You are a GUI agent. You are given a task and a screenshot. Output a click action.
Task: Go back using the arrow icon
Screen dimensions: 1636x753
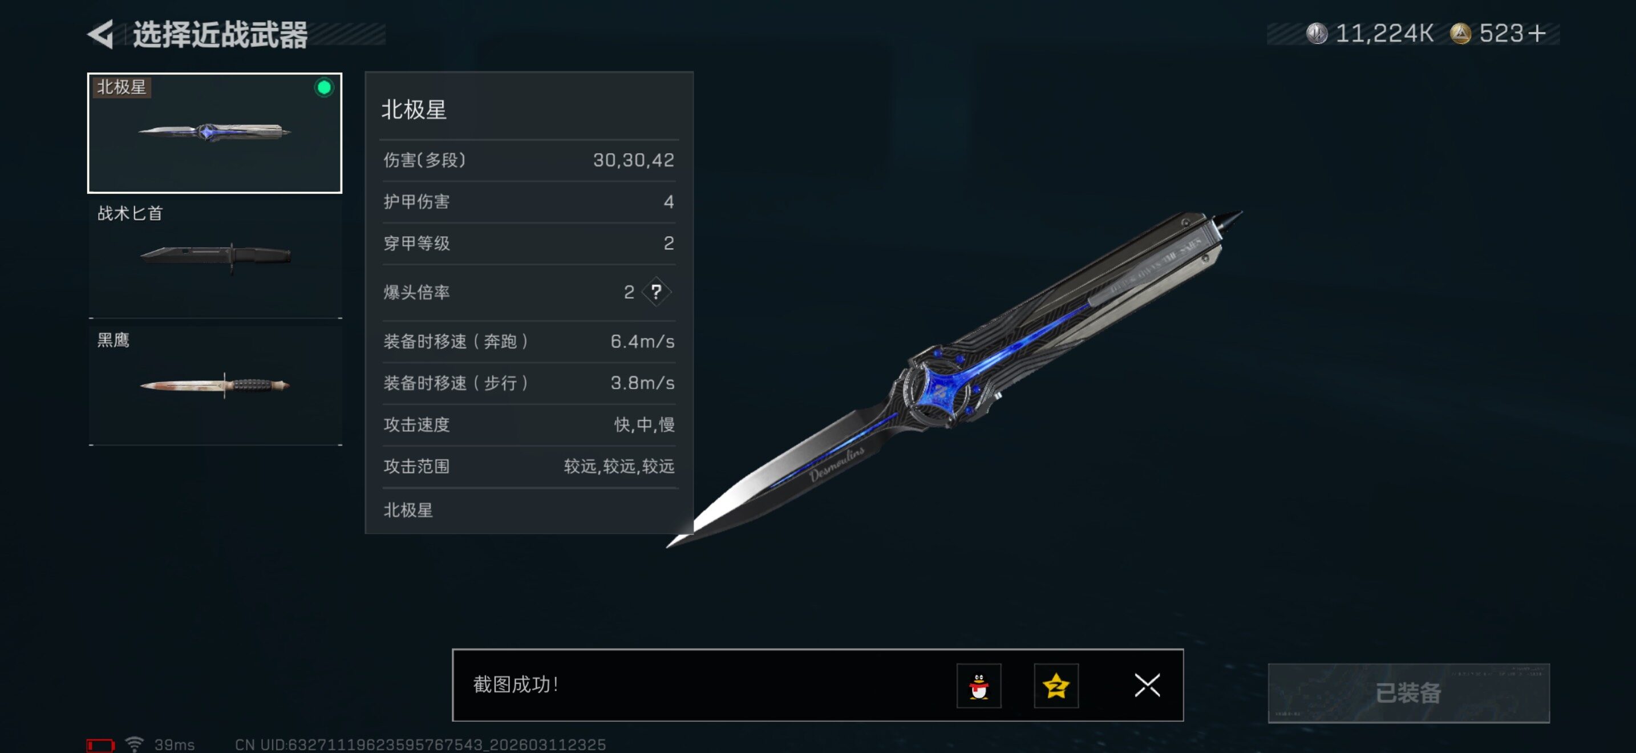pos(100,34)
